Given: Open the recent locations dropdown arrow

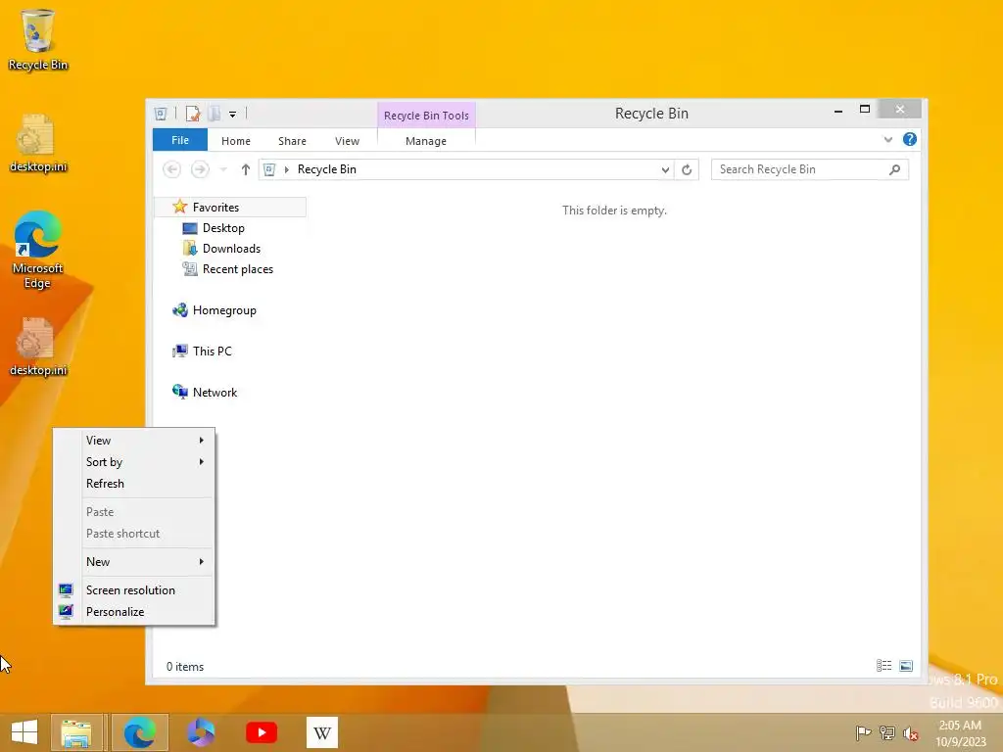Looking at the screenshot, I should pyautogui.click(x=223, y=169).
